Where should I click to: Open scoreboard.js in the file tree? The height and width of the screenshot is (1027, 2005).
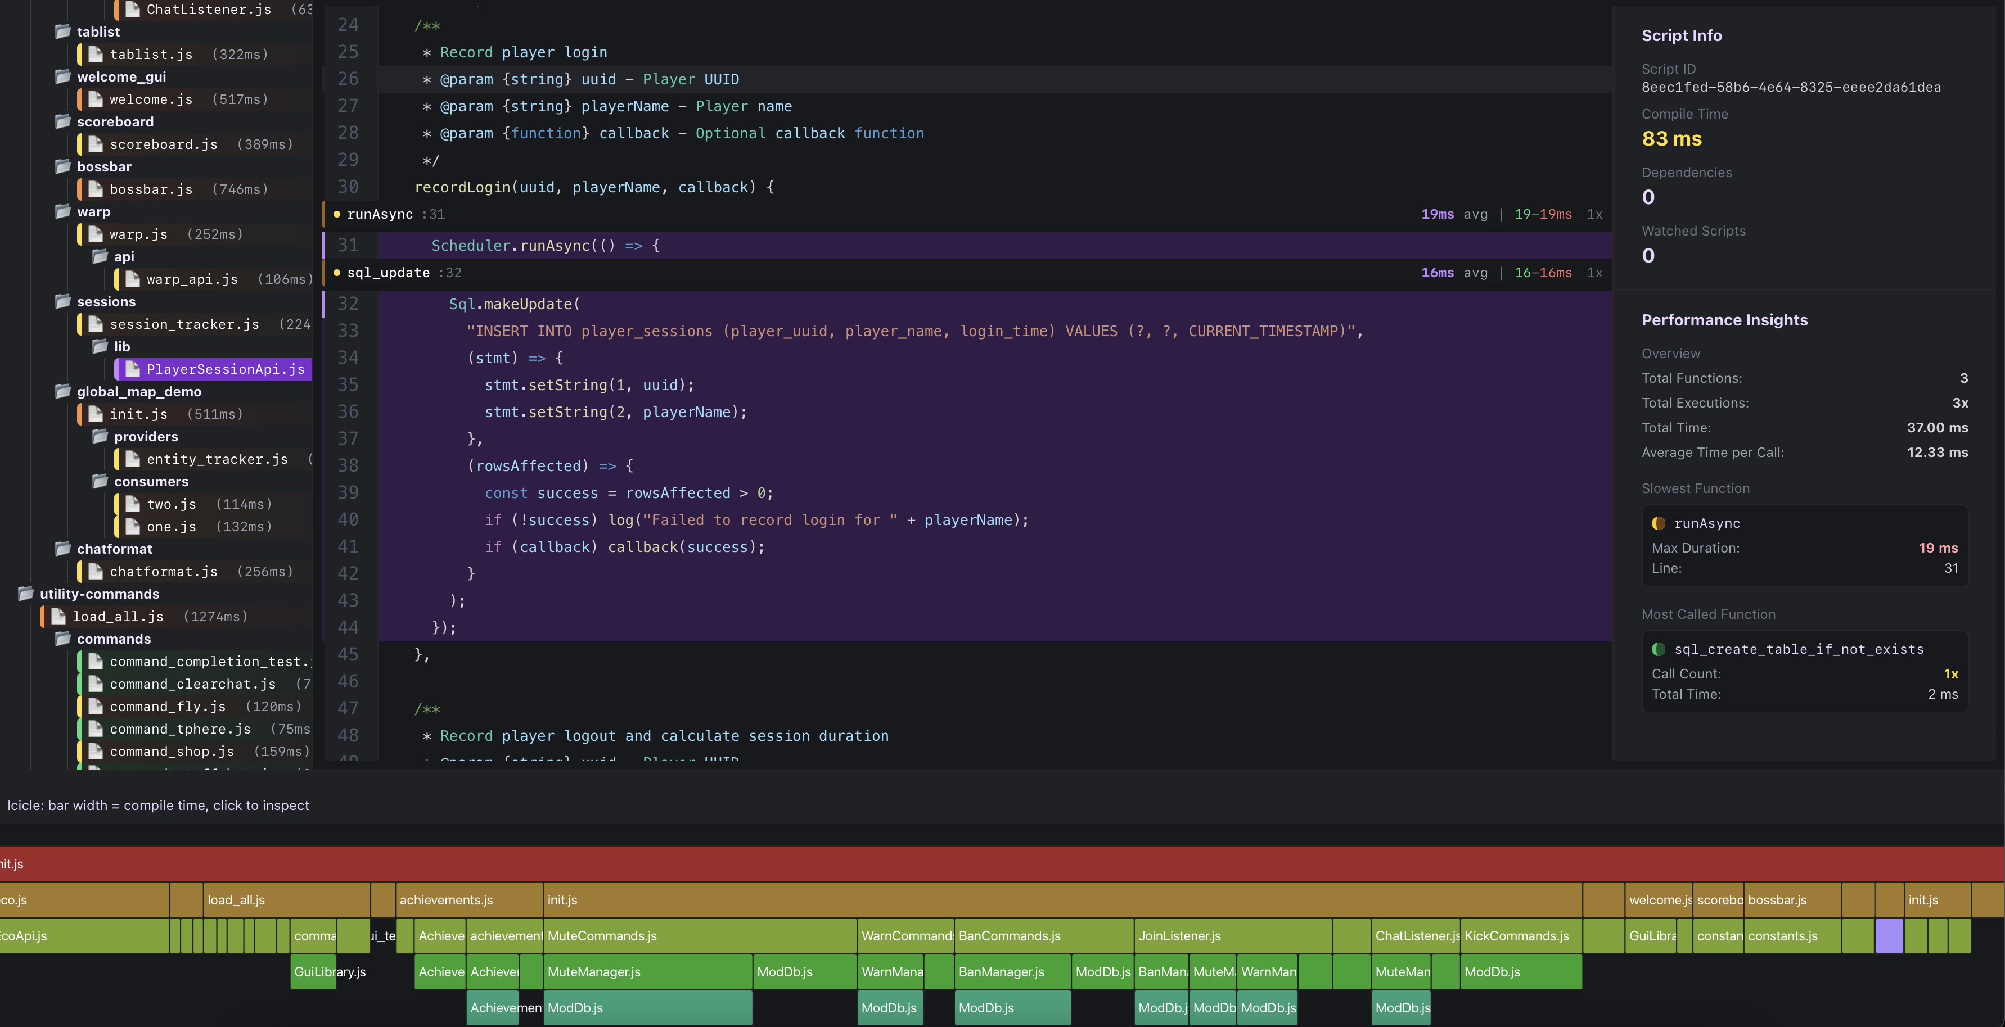(x=164, y=144)
